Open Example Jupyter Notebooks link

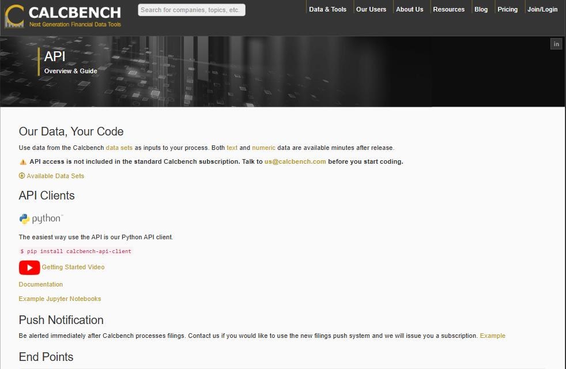[60, 299]
